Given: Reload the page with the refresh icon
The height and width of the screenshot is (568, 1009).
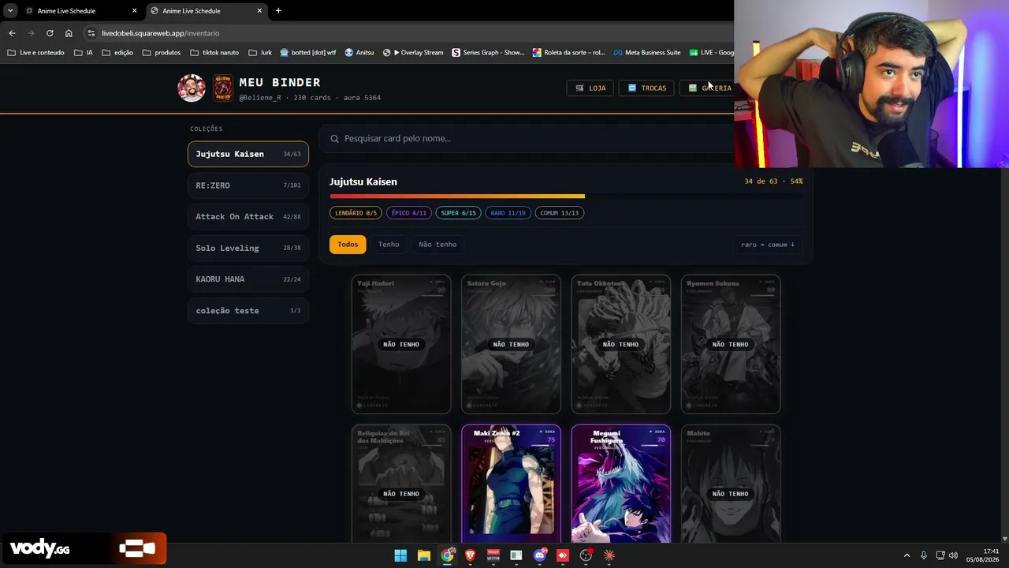Looking at the screenshot, I should point(50,33).
